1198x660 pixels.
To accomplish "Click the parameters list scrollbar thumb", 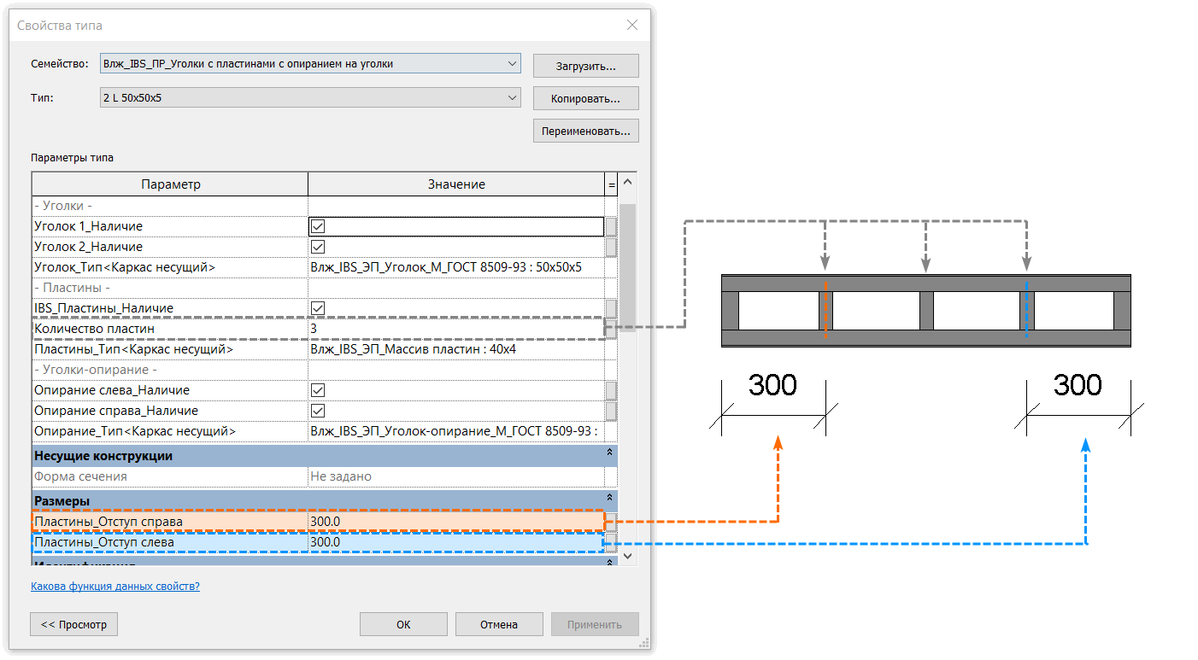I will click(628, 267).
